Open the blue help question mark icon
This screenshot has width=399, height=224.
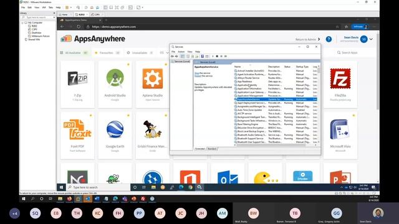pos(329,39)
